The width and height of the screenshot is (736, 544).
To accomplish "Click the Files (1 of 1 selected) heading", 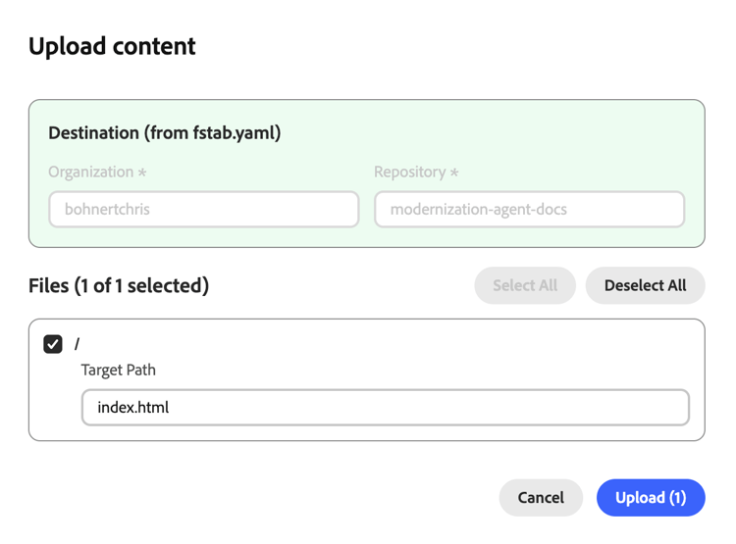I will [119, 286].
